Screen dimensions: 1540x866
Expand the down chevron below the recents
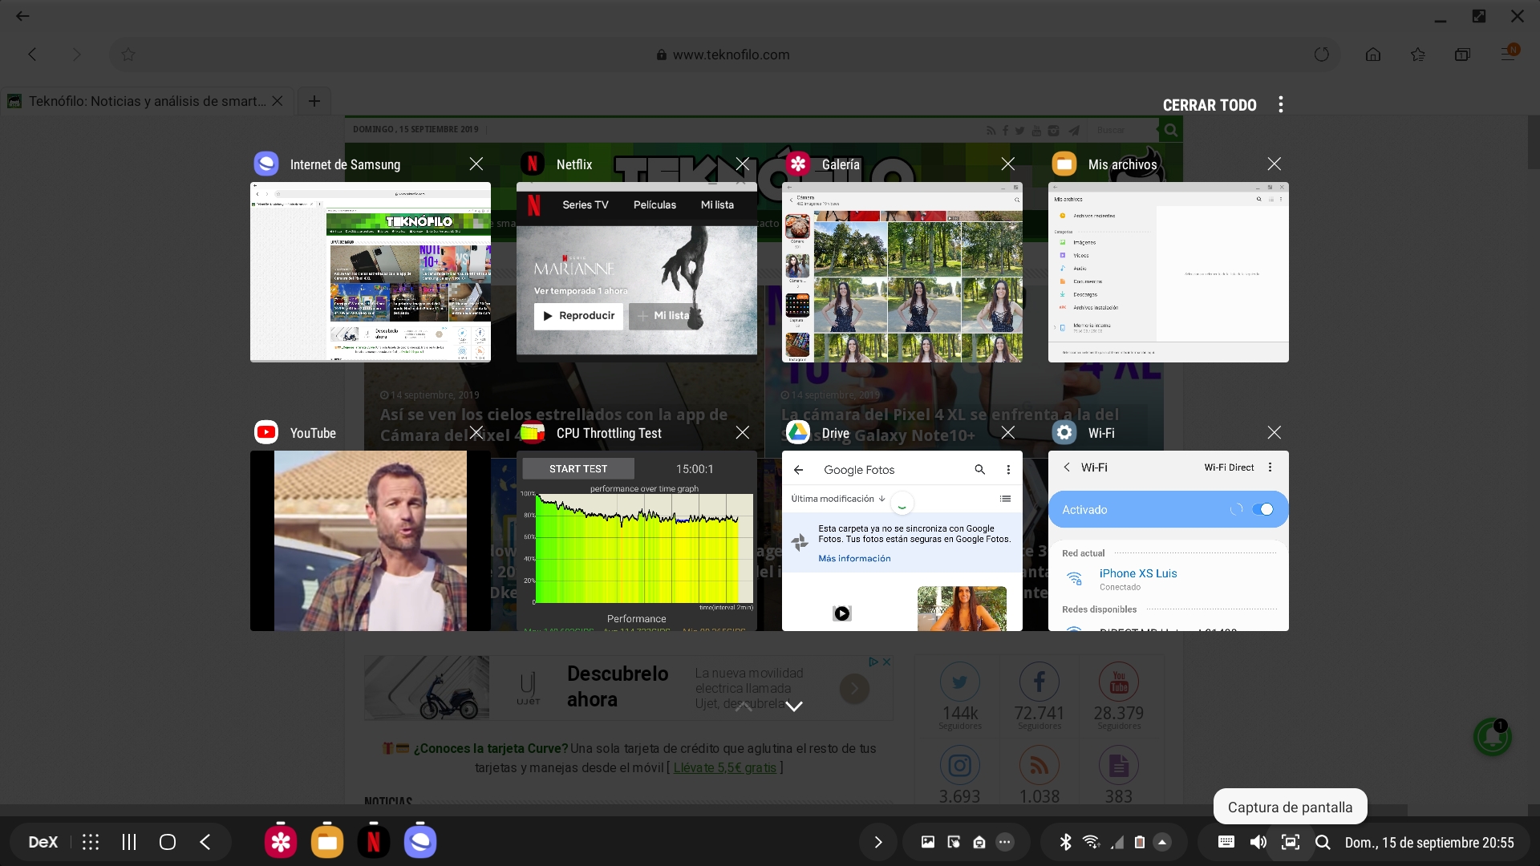coord(794,706)
